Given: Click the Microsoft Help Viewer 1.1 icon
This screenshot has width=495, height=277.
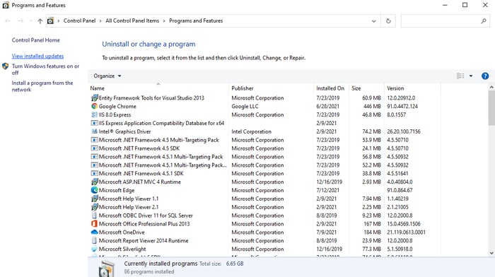Looking at the screenshot, I should [94, 199].
